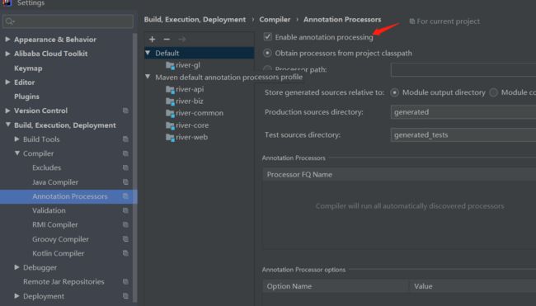Click the river-biz module folder icon
This screenshot has height=306, width=536.
pos(170,101)
